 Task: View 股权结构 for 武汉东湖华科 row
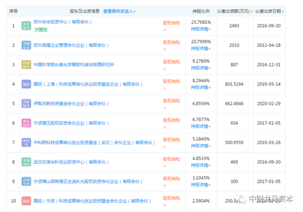pos(171,159)
